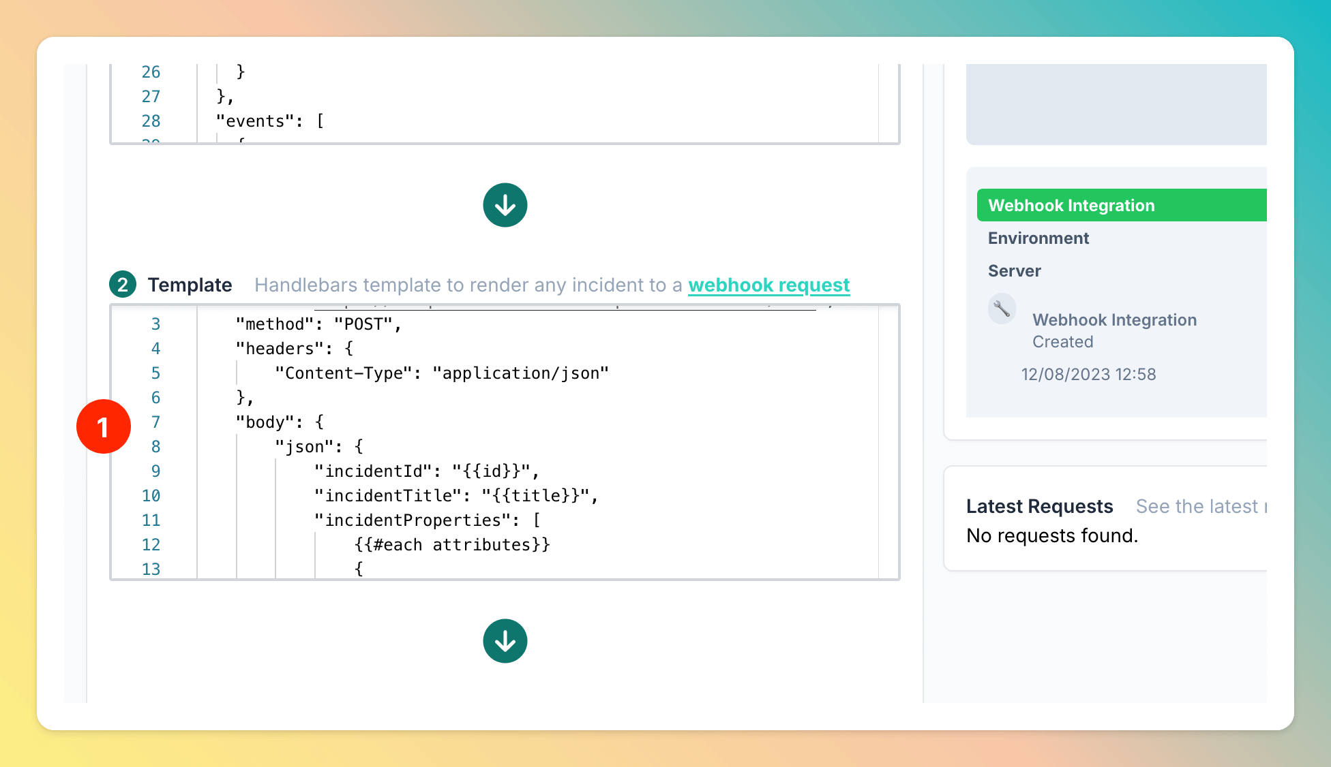Click line number 28 in upper editor
The width and height of the screenshot is (1331, 767).
click(x=151, y=121)
